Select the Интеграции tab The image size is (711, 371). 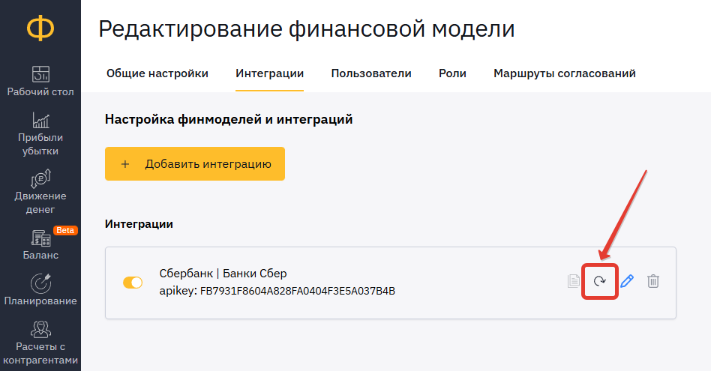coord(269,73)
